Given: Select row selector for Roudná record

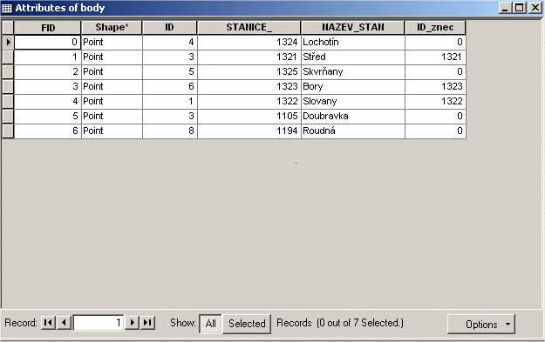Looking at the screenshot, I should 8,131.
